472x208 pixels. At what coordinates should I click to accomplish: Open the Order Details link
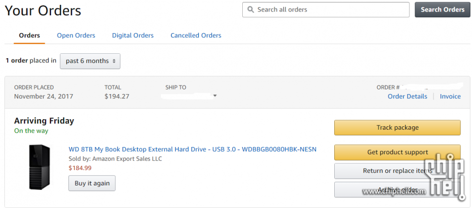click(x=407, y=97)
